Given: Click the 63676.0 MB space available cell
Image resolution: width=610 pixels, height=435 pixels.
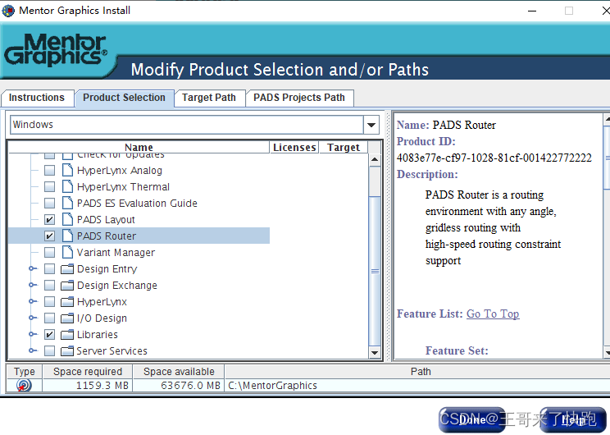Looking at the screenshot, I should [179, 386].
